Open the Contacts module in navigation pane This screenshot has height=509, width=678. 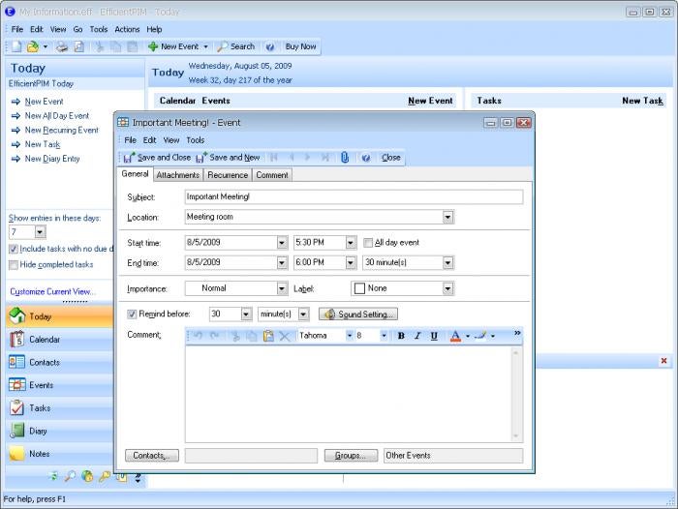pos(60,362)
